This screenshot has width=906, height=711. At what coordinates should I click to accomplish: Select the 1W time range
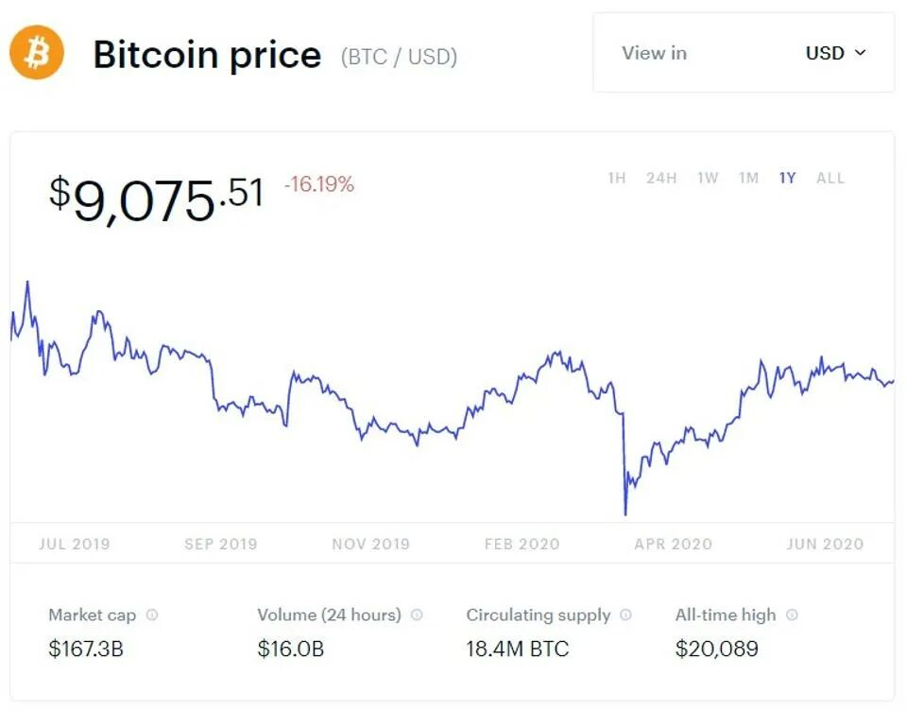708,178
